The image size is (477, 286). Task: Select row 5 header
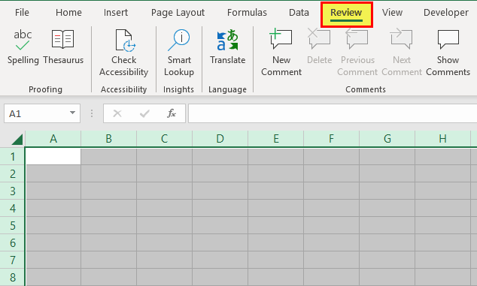point(12,226)
